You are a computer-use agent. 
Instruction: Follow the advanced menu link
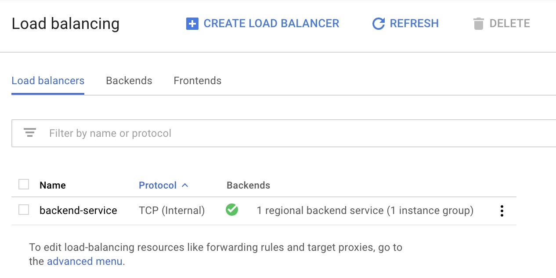[84, 261]
